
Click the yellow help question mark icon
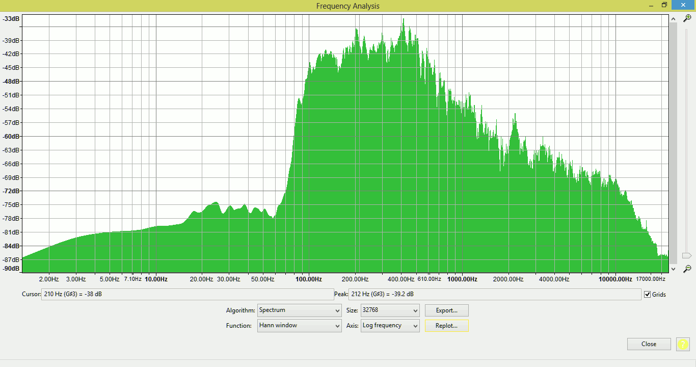click(x=683, y=344)
